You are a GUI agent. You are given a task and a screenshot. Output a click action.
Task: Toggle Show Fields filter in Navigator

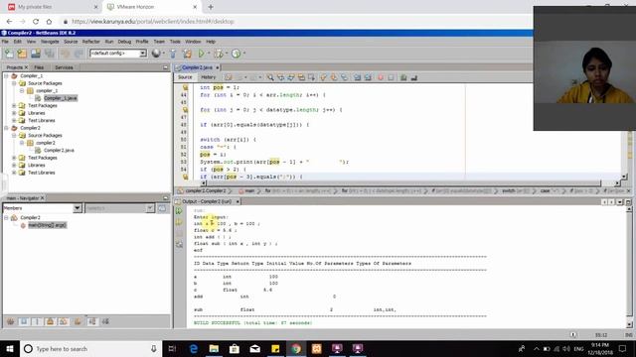coord(24,321)
